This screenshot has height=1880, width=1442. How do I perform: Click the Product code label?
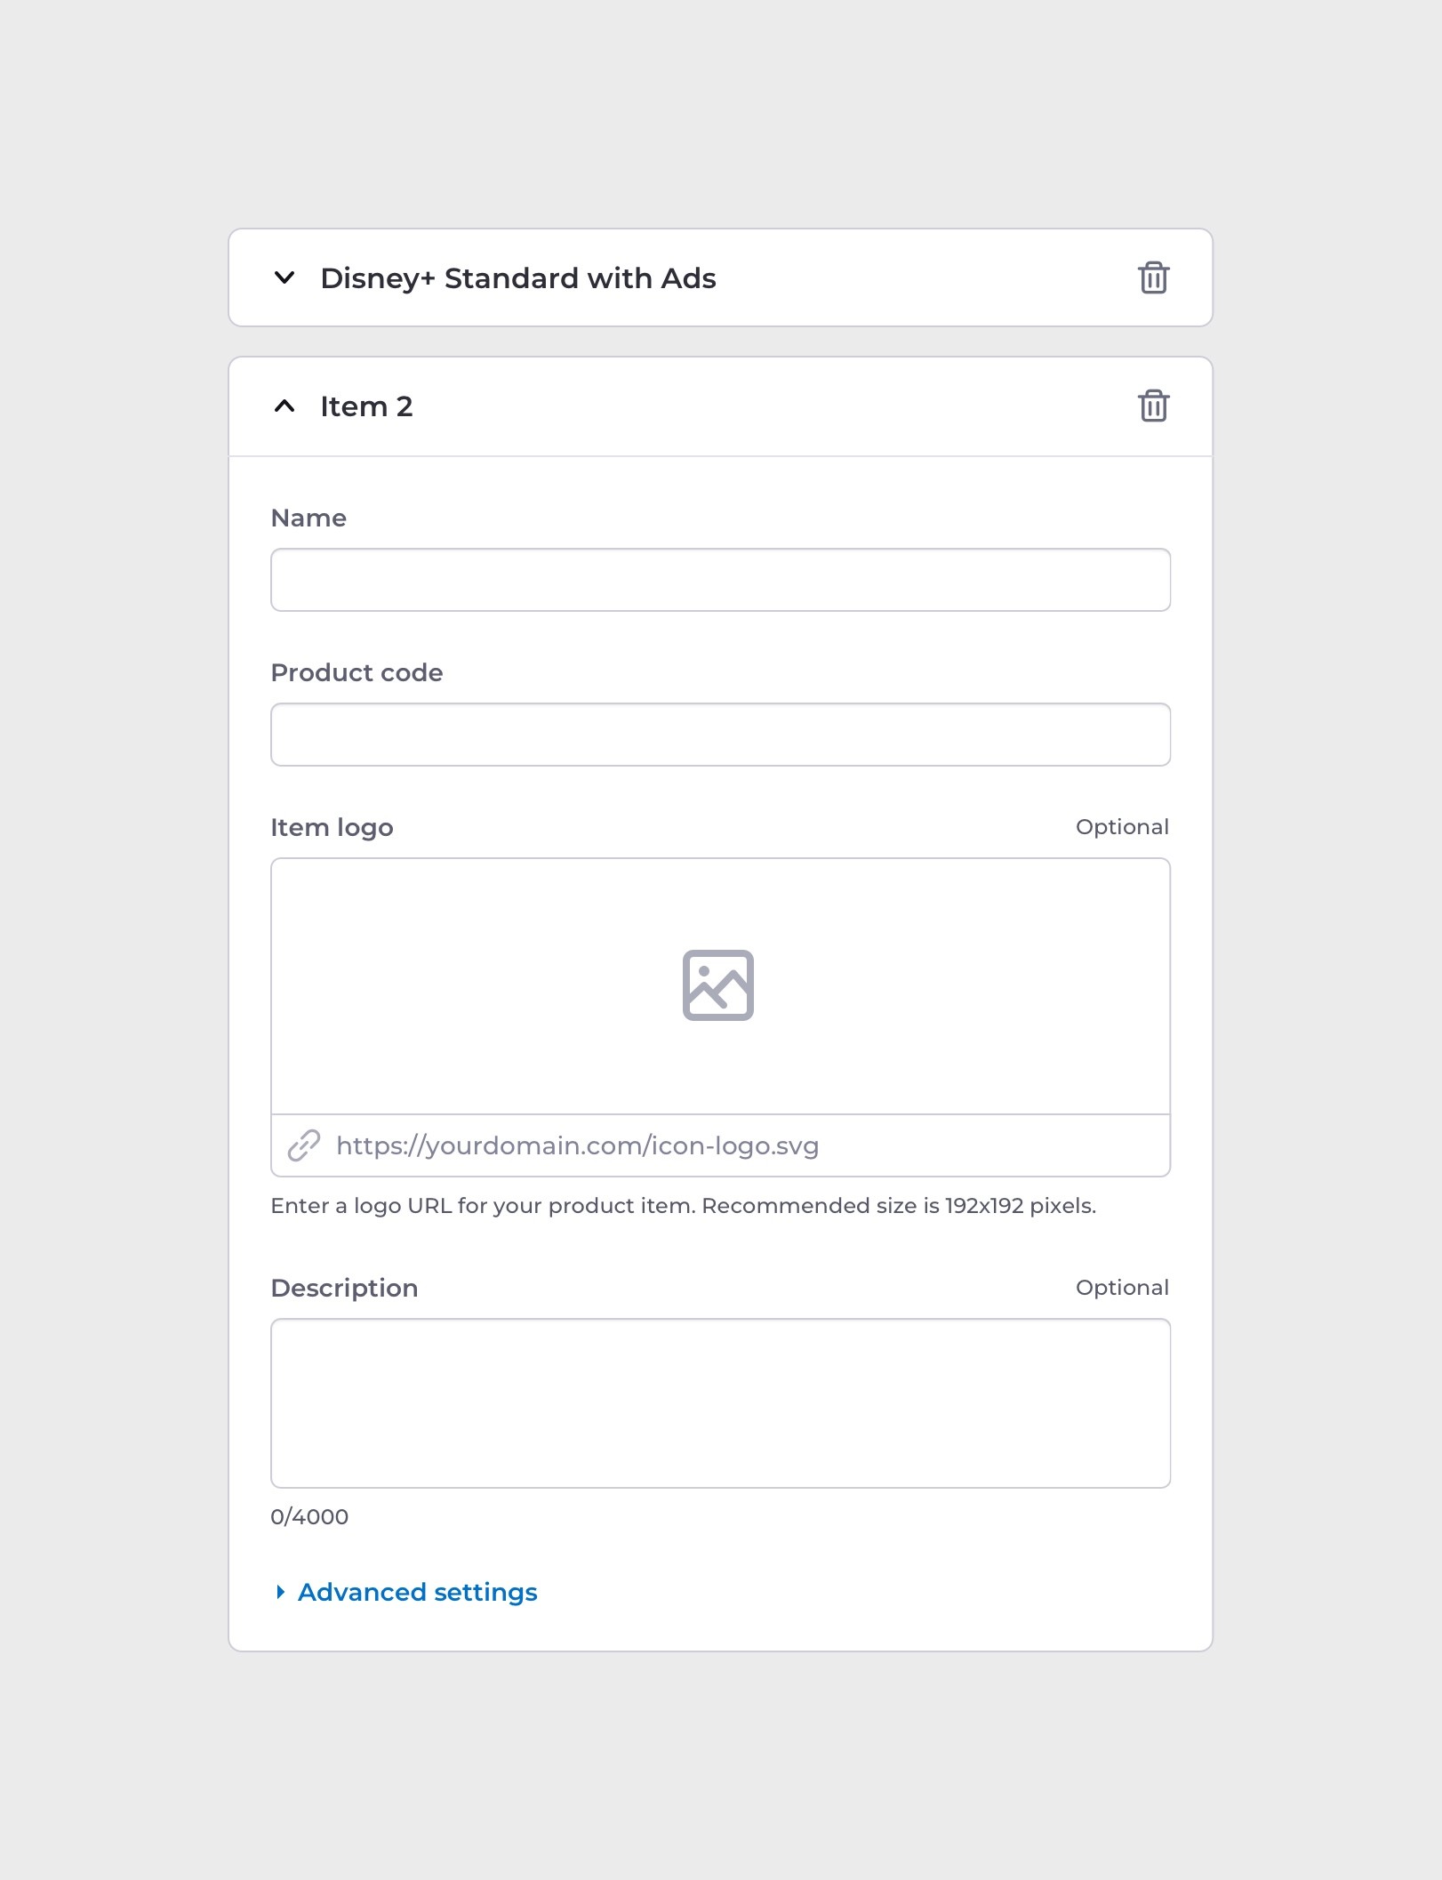point(356,672)
